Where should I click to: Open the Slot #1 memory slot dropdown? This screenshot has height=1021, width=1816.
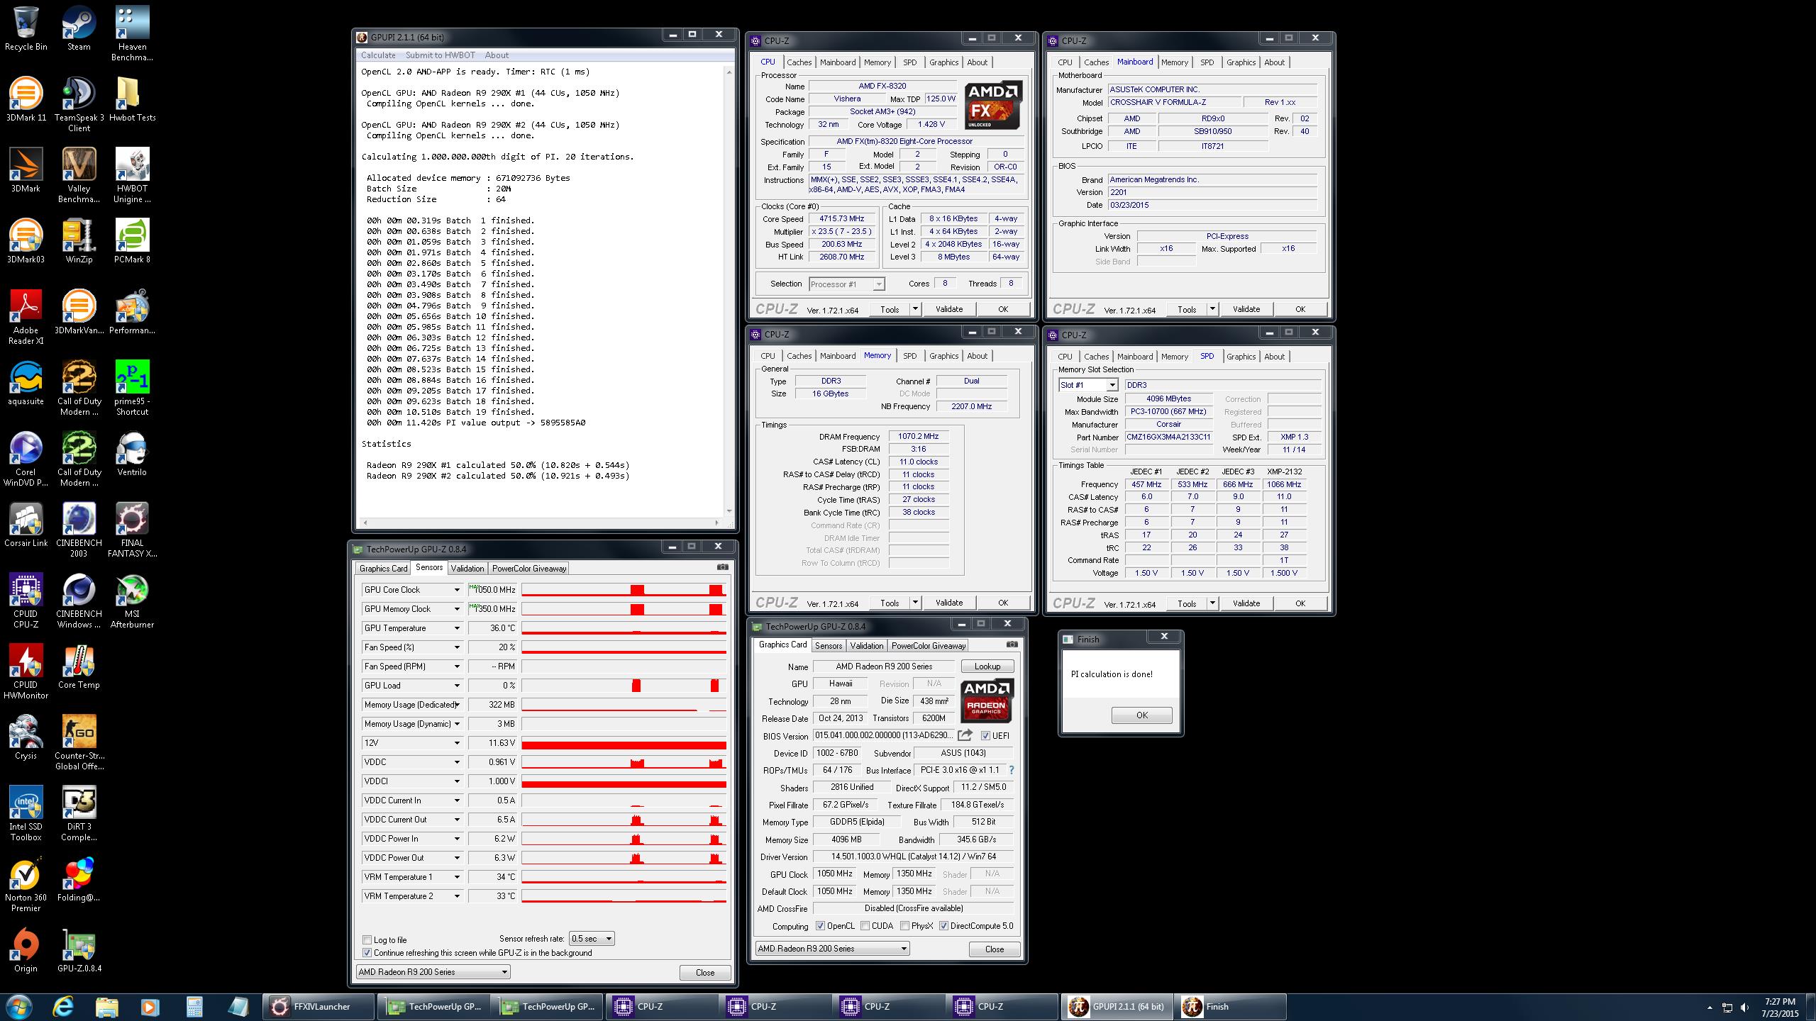click(1087, 385)
